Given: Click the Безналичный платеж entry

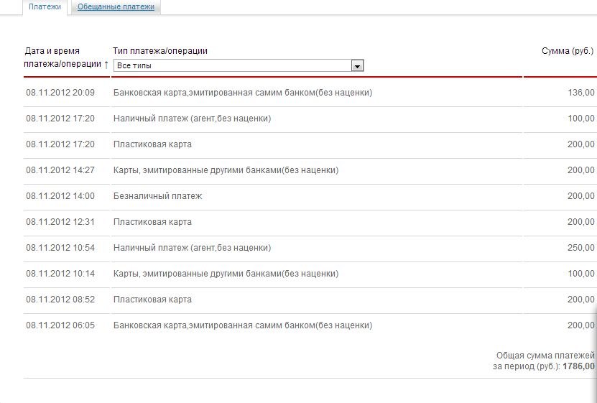Looking at the screenshot, I should (x=157, y=196).
